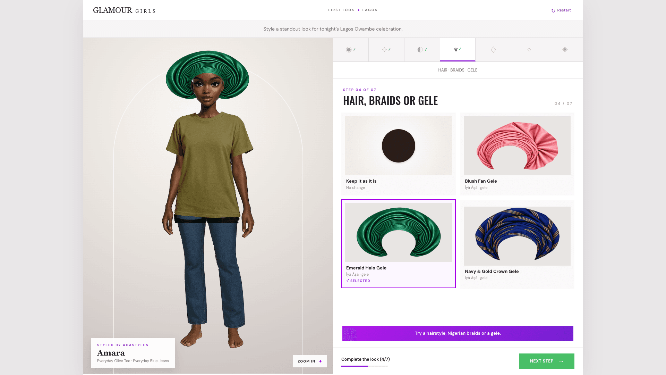Screen dimensions: 666x375
Task: Choose the Keep it as it is option
Action: [398, 153]
